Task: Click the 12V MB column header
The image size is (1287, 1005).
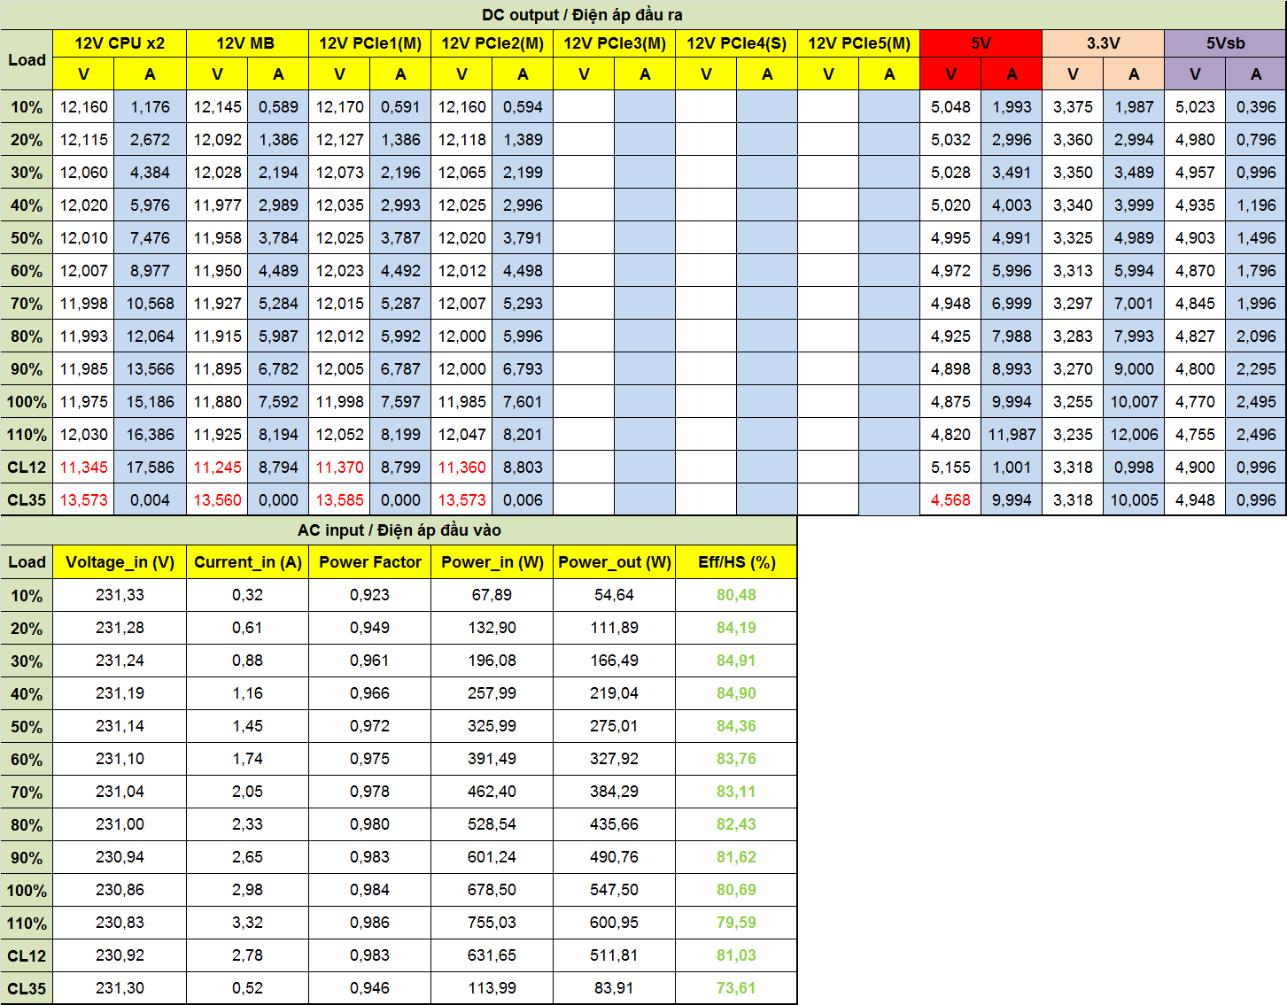Action: [245, 43]
